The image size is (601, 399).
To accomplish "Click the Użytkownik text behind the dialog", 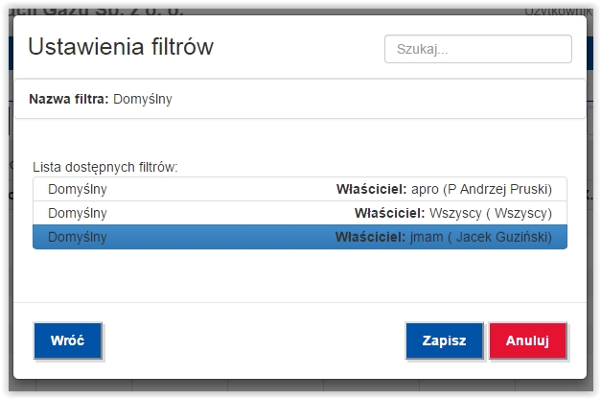I will click(x=558, y=12).
